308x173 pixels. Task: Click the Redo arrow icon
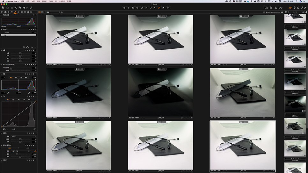click(x=27, y=8)
